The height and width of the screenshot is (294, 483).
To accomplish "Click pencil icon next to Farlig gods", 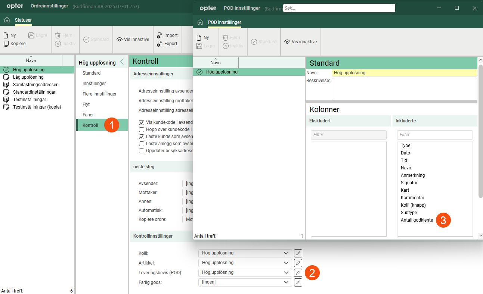I will (298, 282).
